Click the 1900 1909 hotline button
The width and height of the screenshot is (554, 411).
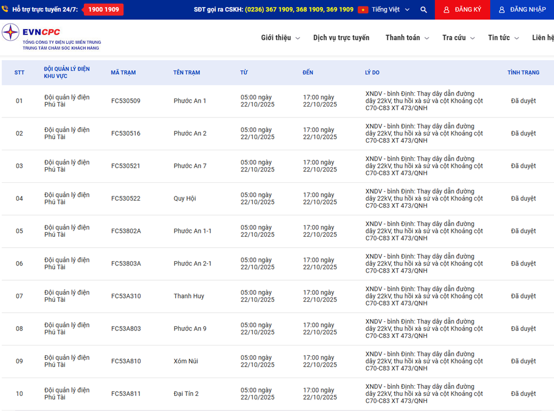pos(103,10)
